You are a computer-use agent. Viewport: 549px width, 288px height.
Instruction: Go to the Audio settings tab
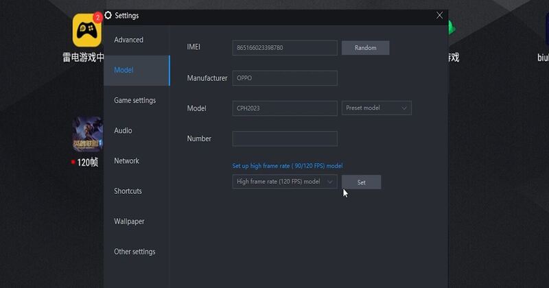123,130
